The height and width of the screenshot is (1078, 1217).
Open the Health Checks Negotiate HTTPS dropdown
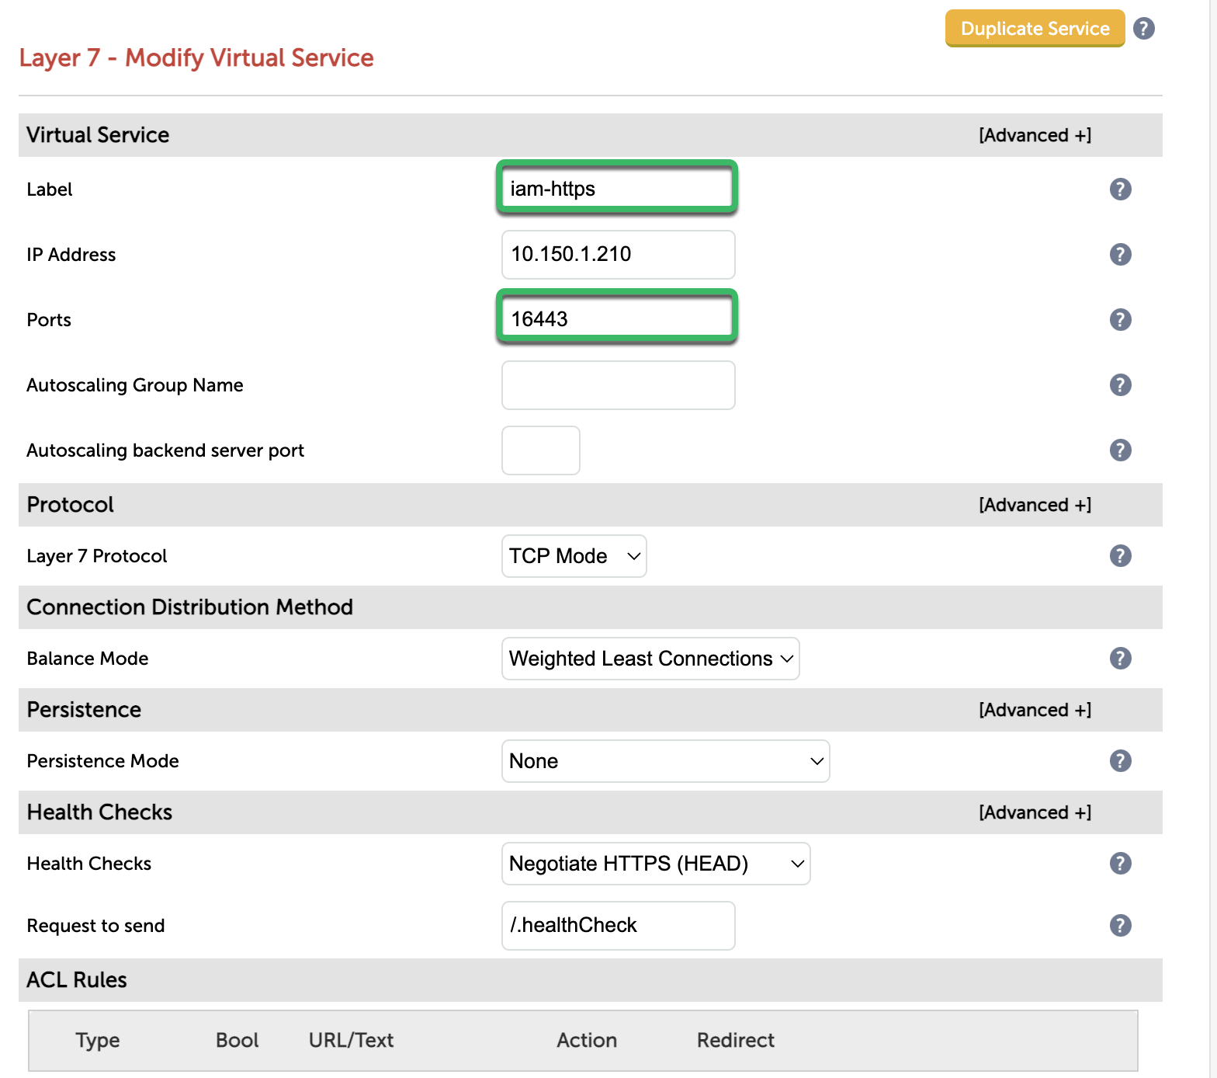[656, 864]
